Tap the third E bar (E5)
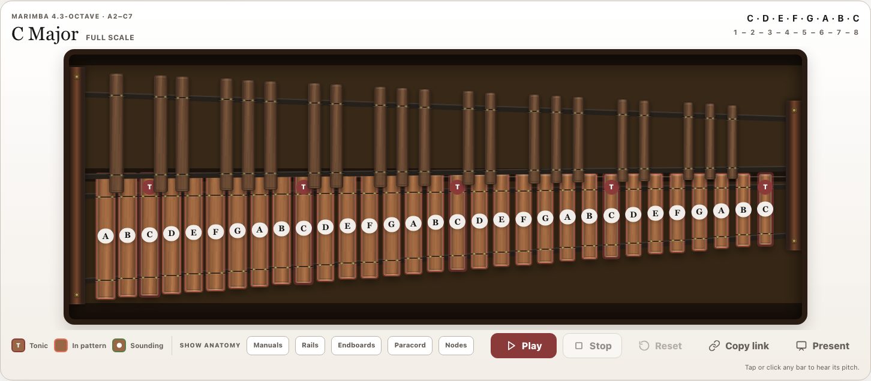The height and width of the screenshot is (381, 871). coord(501,220)
